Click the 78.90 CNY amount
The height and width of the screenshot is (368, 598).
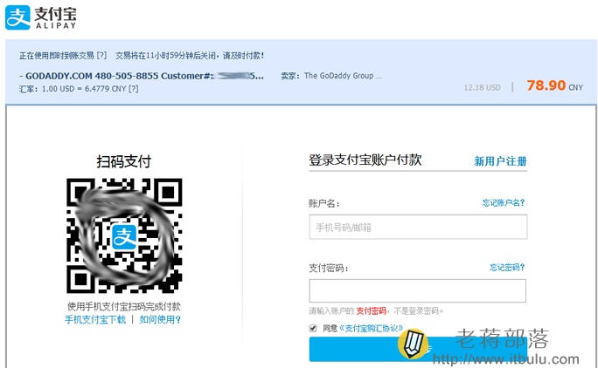click(x=554, y=85)
